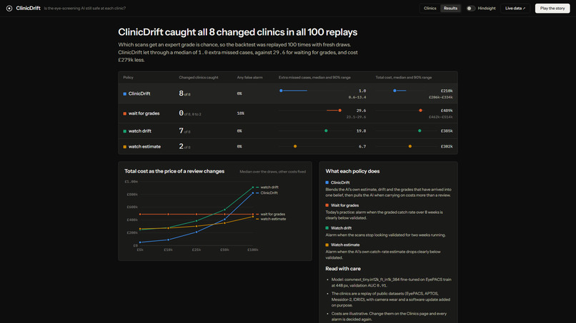Viewport: 576px width, 323px height.
Task: Click the chart title Total cost as price changes
Action: pos(174,171)
